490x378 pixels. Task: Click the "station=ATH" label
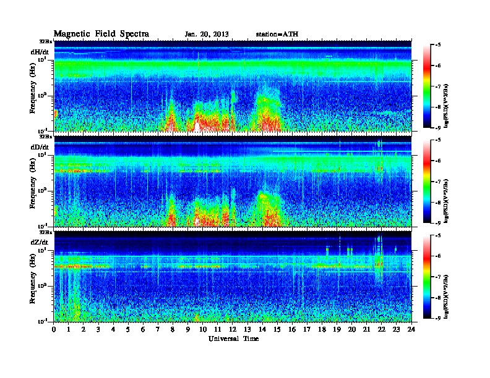pos(277,35)
